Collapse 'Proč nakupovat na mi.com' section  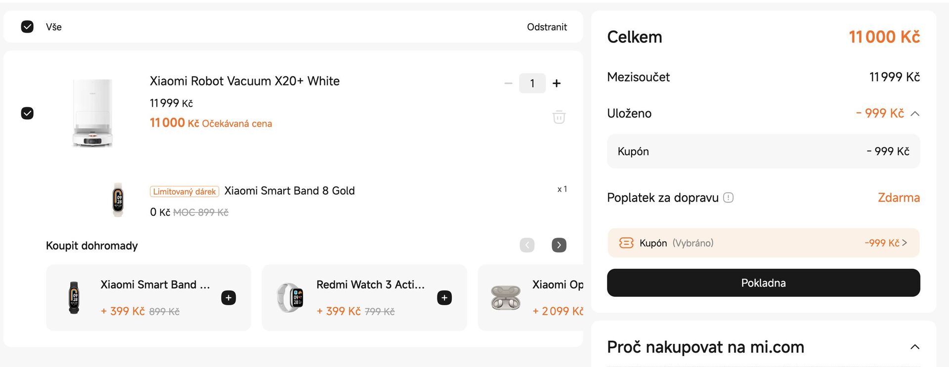click(915, 347)
